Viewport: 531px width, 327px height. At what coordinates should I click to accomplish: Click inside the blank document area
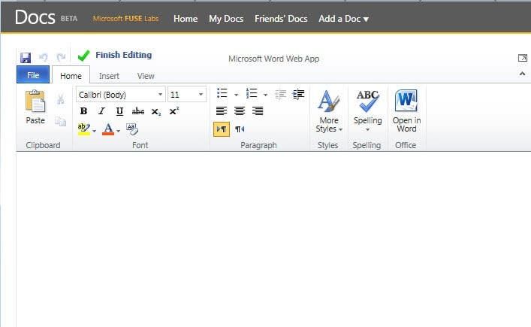tap(273, 239)
